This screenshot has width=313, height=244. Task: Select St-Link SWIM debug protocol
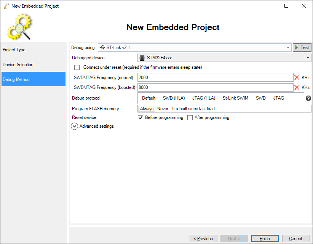(x=235, y=98)
